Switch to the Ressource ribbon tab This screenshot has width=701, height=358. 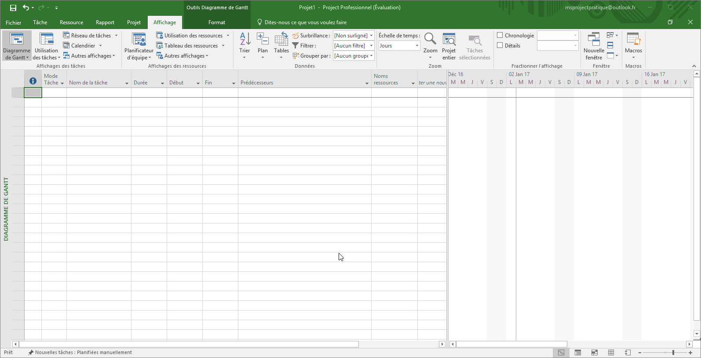[72, 22]
